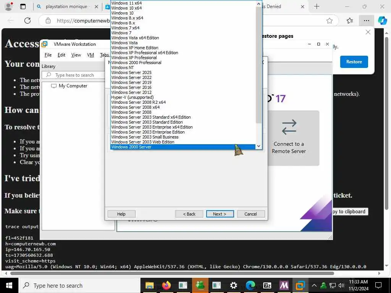Switch to Edge via taskbar icon
This screenshot has height=293, width=391.
point(250,285)
